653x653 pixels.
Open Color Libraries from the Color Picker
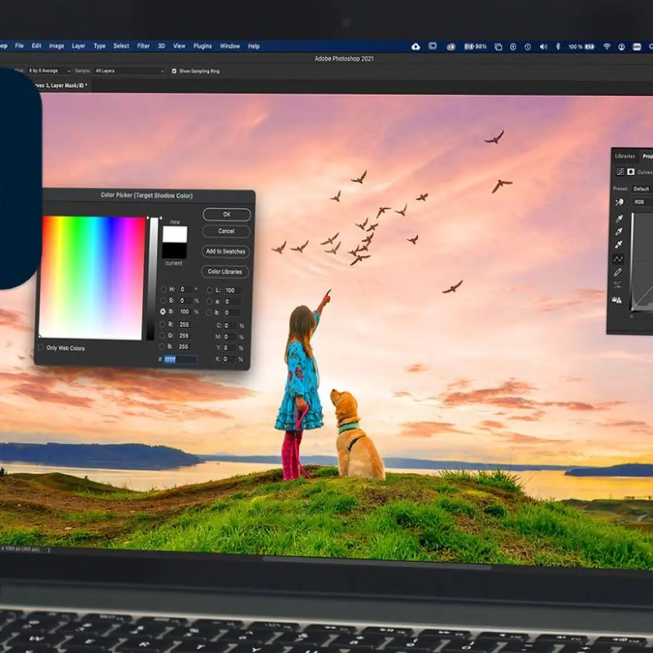[x=225, y=272]
